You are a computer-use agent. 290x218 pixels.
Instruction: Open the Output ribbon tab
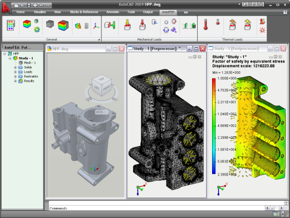pos(148,12)
